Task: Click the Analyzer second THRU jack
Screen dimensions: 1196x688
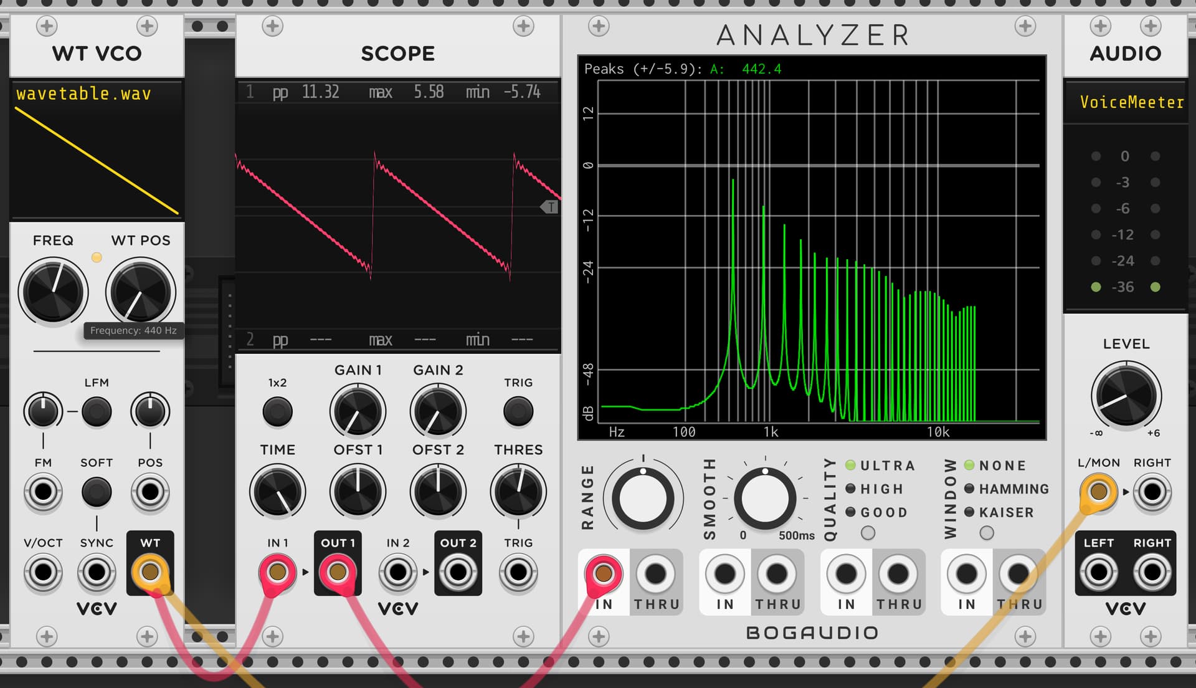Action: 777,573
